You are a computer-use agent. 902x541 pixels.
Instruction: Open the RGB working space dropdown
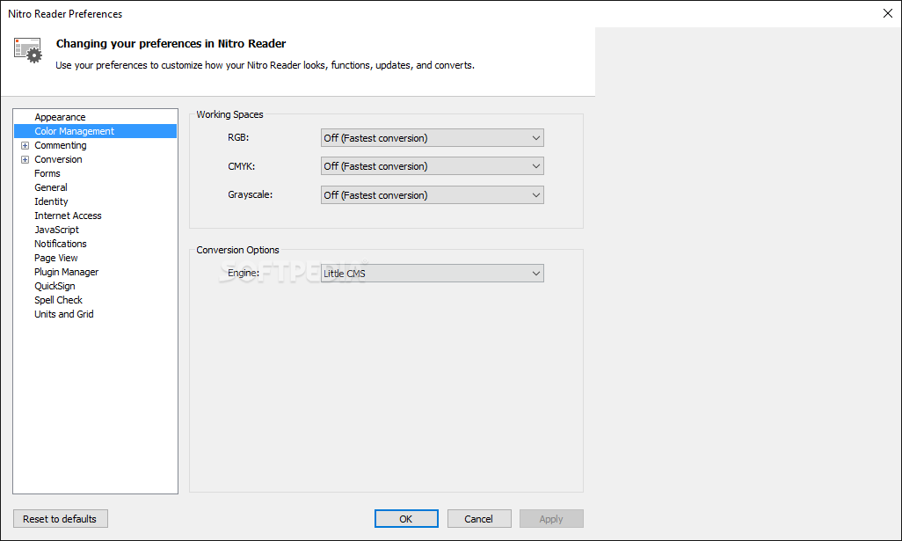tap(432, 138)
